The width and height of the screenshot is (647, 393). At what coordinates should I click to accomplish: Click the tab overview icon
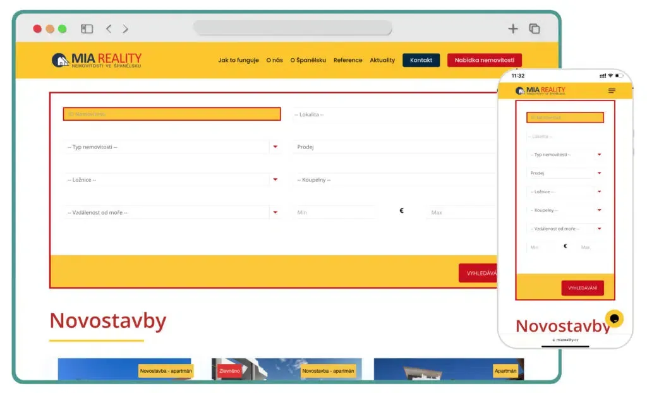click(535, 28)
